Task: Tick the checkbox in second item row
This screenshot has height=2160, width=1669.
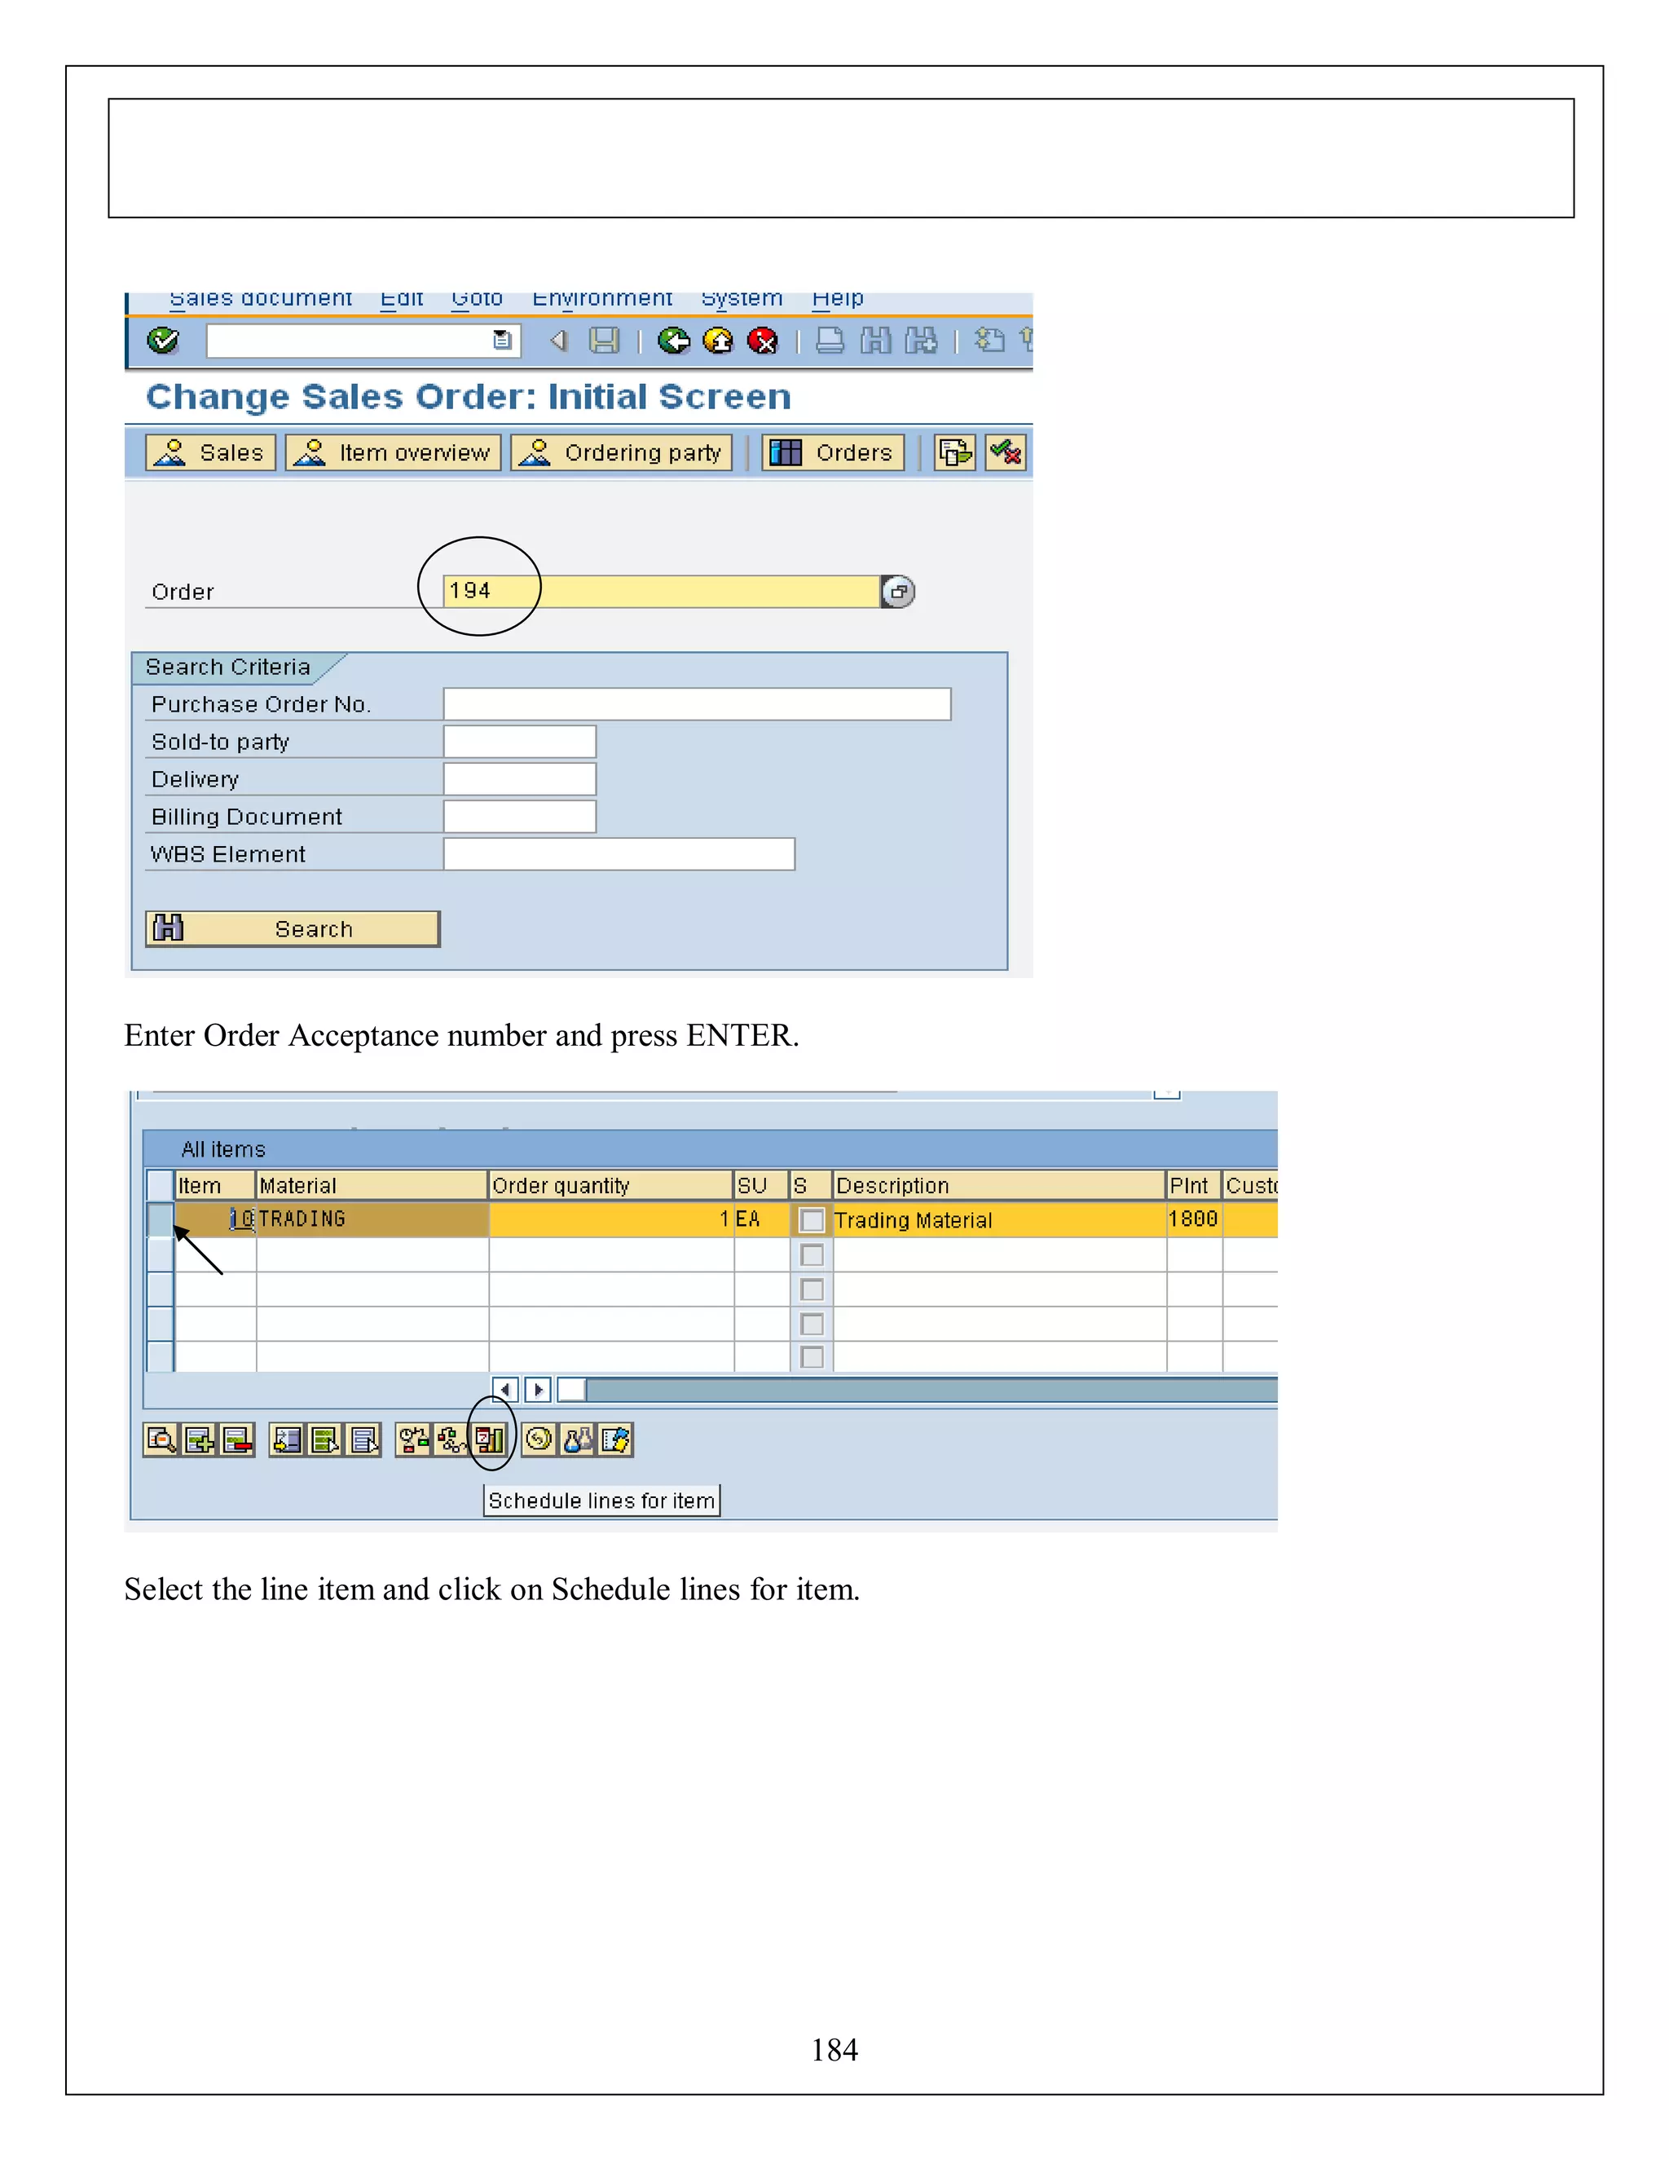Action: 812,1255
